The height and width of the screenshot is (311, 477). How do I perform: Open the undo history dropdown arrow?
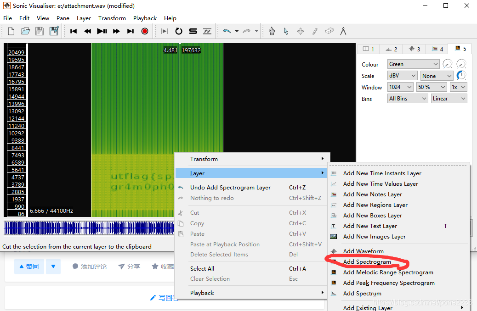(x=237, y=31)
